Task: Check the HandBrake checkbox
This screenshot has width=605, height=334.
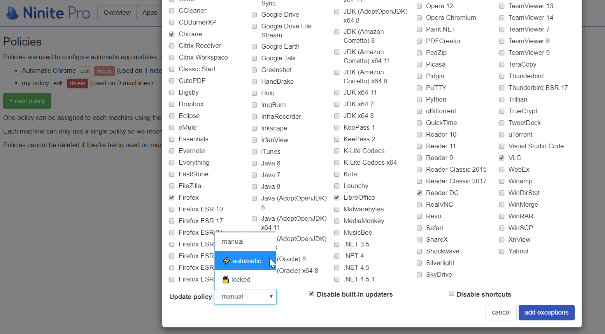Action: click(254, 82)
